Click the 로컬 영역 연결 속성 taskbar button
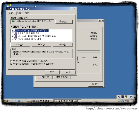 (x=67, y=101)
